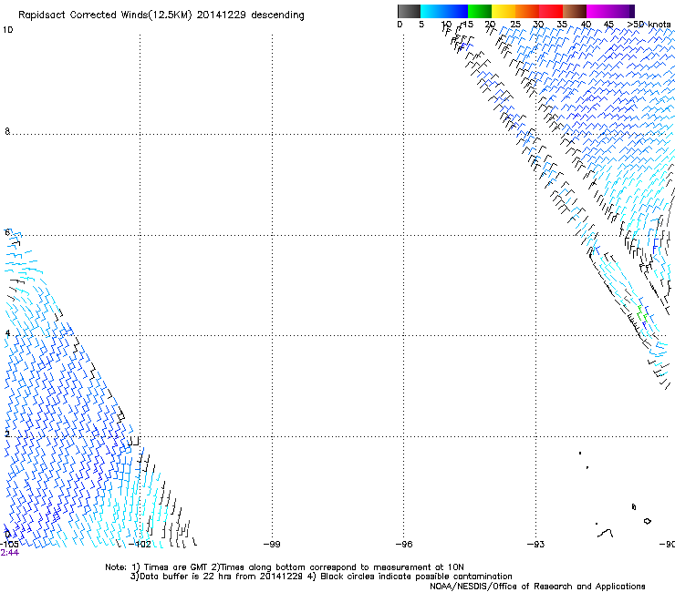
Task: Click the '35' legend scale number
Action: (x=562, y=25)
